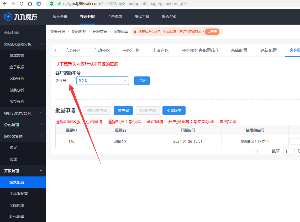This screenshot has width=300, height=222.
Task: Open 区服列表 sidebar item
Action: pyautogui.click(x=17, y=205)
